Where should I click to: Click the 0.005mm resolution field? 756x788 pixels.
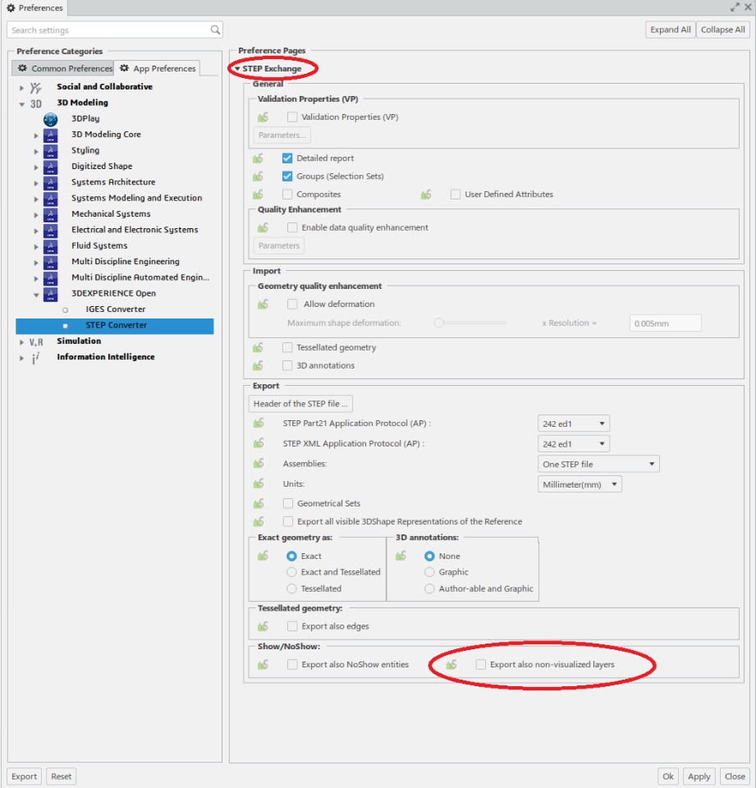[x=666, y=323]
